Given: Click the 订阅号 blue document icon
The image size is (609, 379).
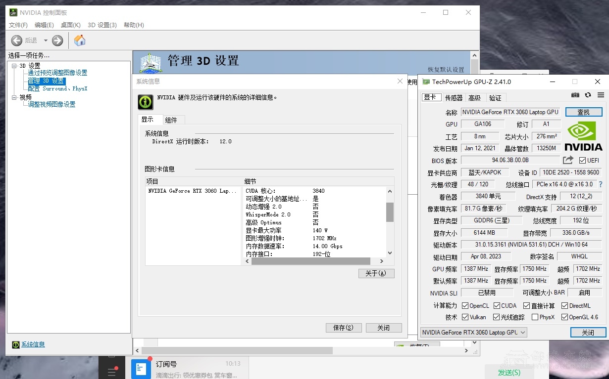Looking at the screenshot, I should tap(141, 369).
